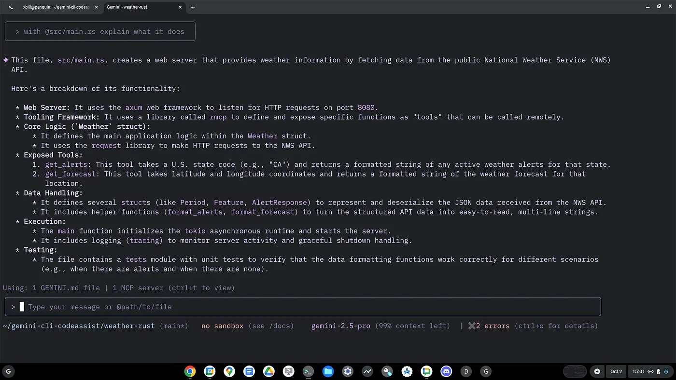Open the Terminal app in the shelf
Image resolution: width=676 pixels, height=380 pixels.
tap(308, 371)
